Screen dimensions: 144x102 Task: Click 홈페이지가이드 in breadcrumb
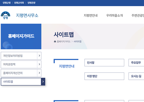pyautogui.click(x=64, y=41)
